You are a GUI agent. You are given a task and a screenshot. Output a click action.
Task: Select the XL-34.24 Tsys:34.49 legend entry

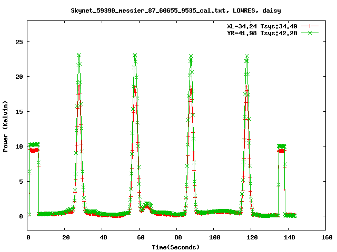click(262, 26)
